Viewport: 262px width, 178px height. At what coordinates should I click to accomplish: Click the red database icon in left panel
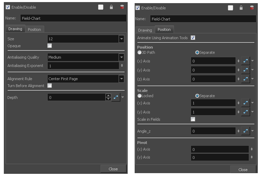[x=122, y=7]
